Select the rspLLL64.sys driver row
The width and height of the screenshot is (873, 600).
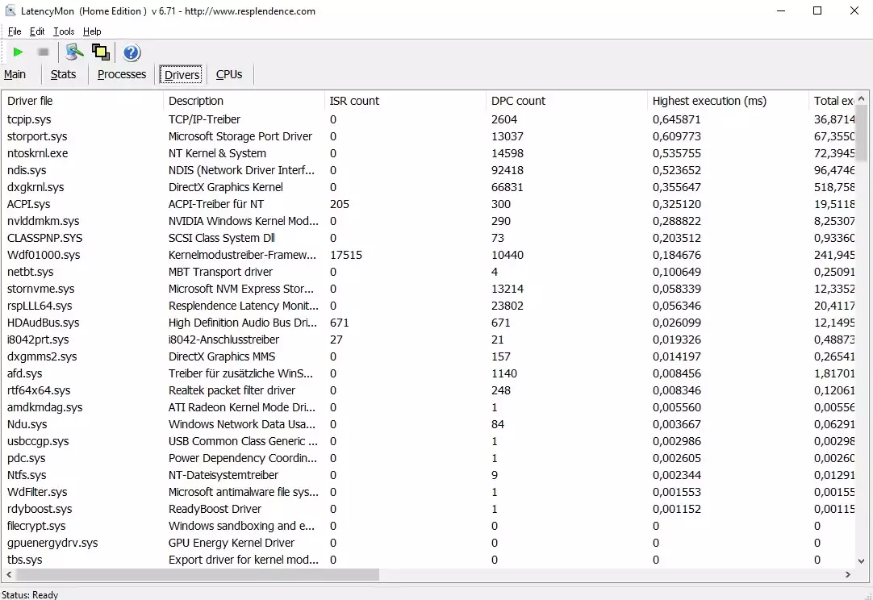(428, 306)
